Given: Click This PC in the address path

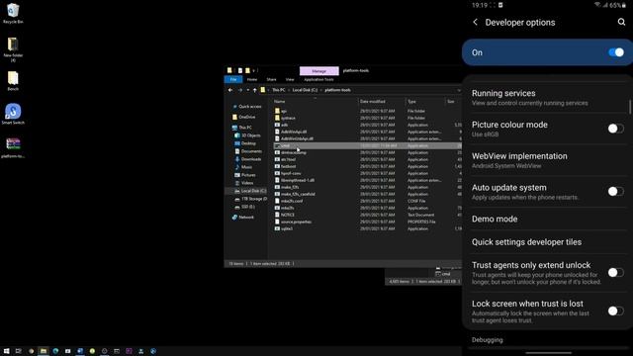Looking at the screenshot, I should pyautogui.click(x=279, y=90).
